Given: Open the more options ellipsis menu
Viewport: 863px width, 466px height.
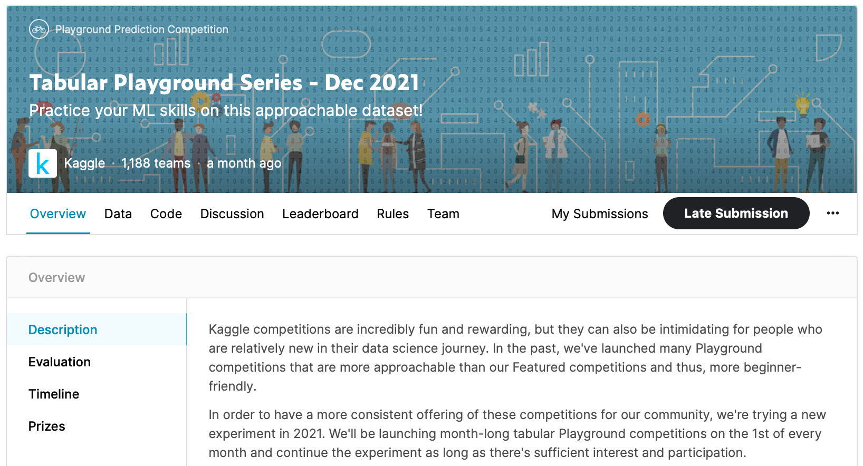Looking at the screenshot, I should click(832, 213).
